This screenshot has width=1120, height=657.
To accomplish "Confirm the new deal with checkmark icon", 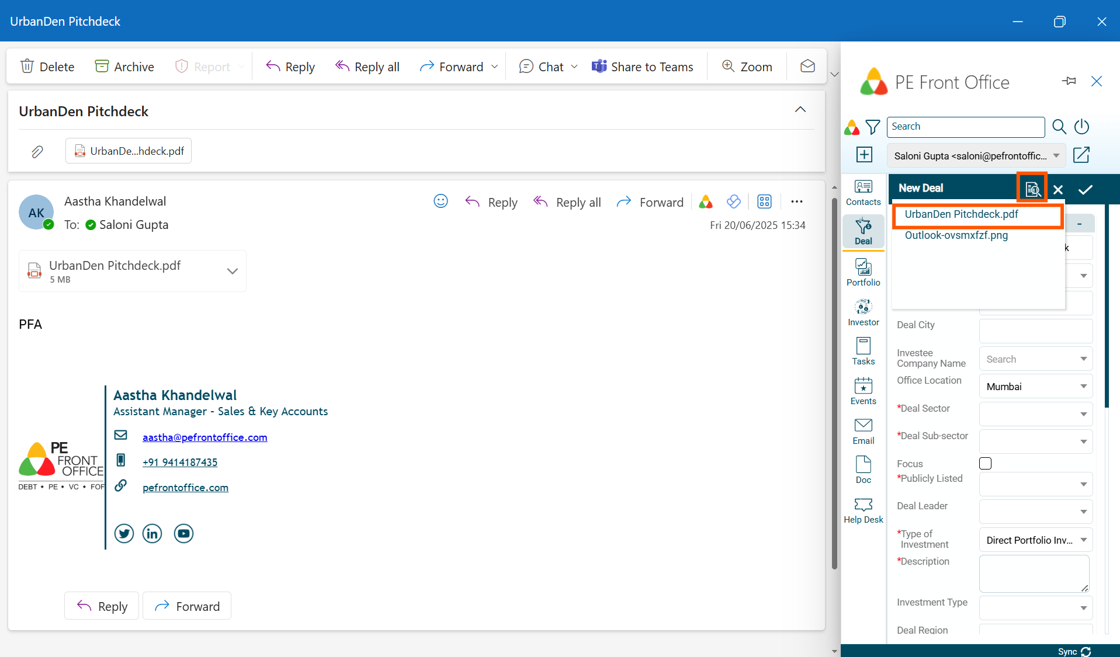I will coord(1085,189).
